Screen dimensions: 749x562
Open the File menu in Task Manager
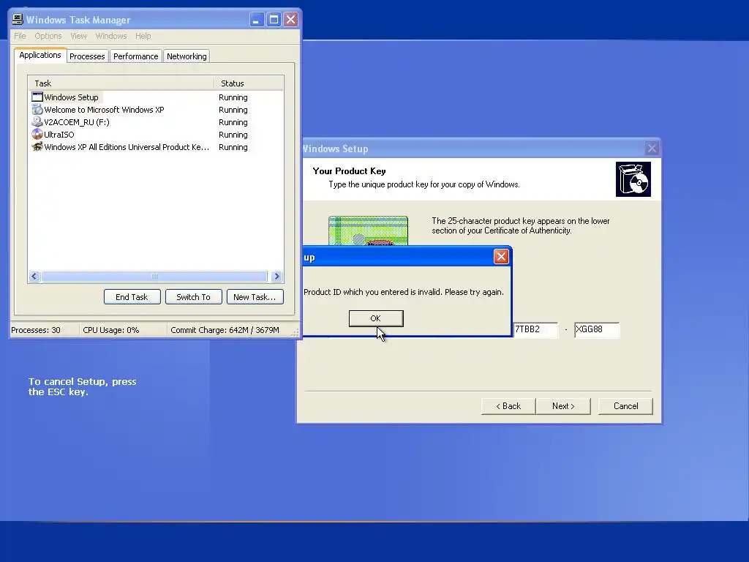coord(20,36)
